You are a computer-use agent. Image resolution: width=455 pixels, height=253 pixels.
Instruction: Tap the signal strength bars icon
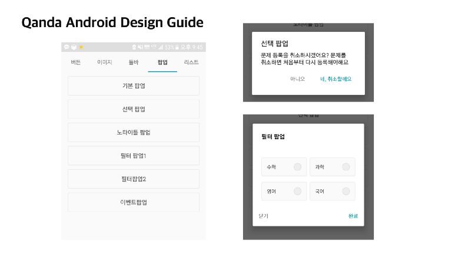[x=160, y=47]
